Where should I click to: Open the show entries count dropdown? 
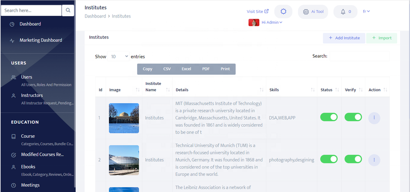coord(119,56)
